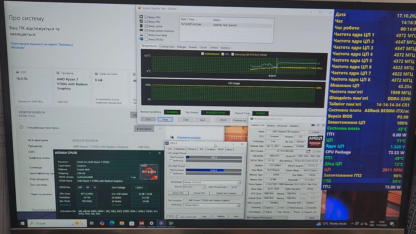Screen dimensions: 416x234
Task: Open the Run on All Cores dropdown
Action: coord(194,187)
